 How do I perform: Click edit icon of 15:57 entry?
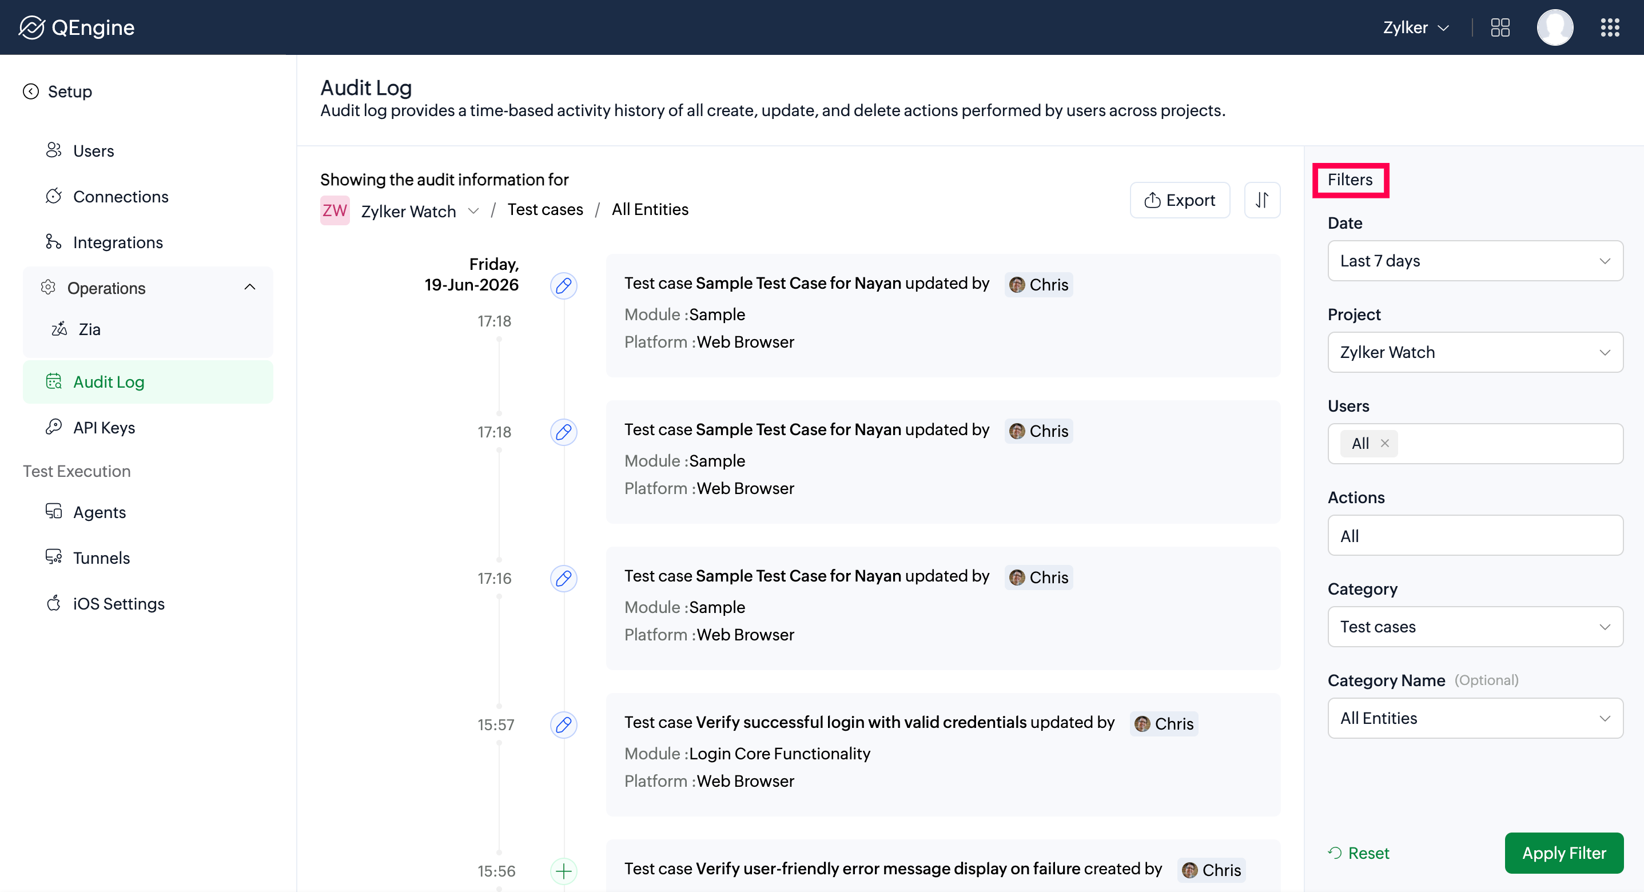pos(563,725)
